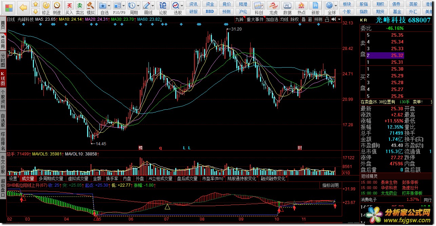Screen dimensions: 436x226
Task: Click the 卖出 sell icon
Action: (x=80, y=5)
